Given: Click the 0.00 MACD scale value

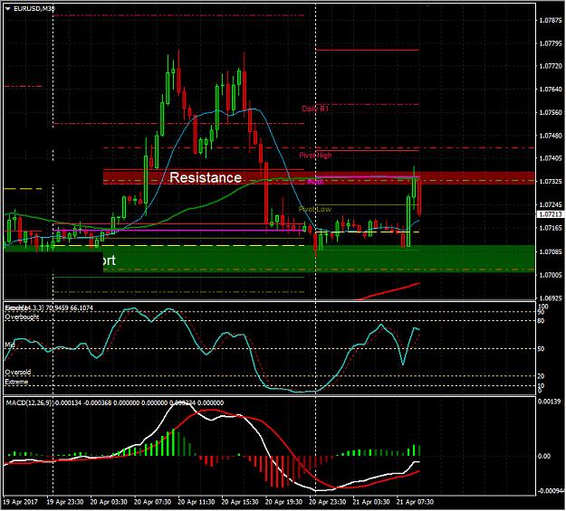Looking at the screenshot, I should (544, 456).
